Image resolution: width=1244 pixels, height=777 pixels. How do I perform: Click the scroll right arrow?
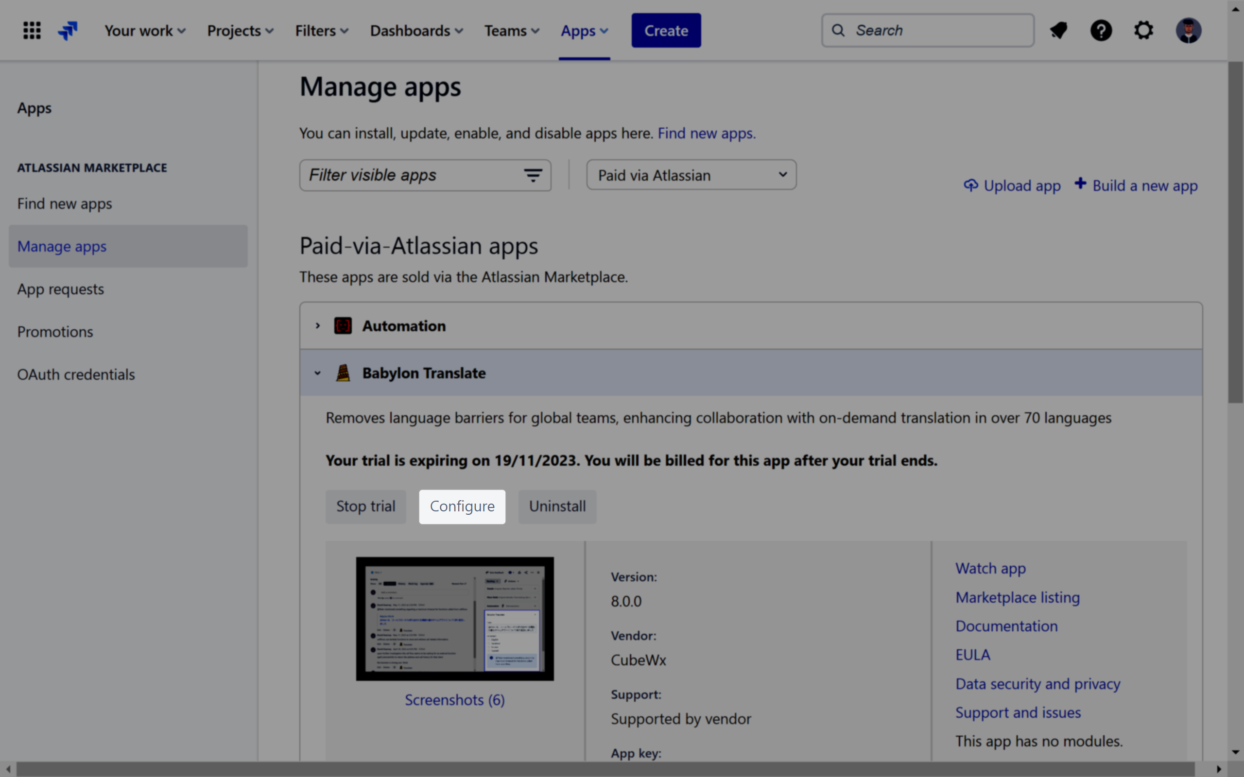pyautogui.click(x=1219, y=769)
